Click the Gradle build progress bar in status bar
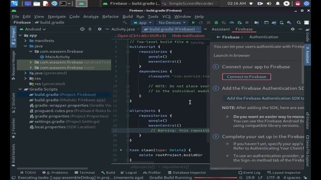Screen dimensions: 321x180 (x=216, y=178)
